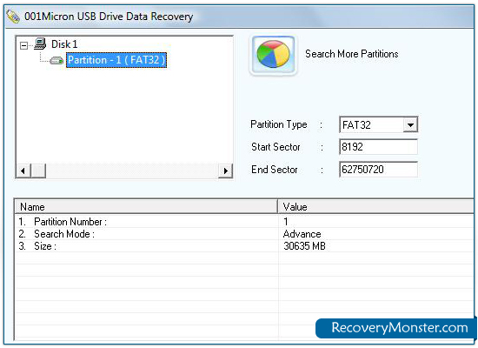478x348 pixels.
Task: Click the tree view left scroll arrow
Action: [23, 171]
